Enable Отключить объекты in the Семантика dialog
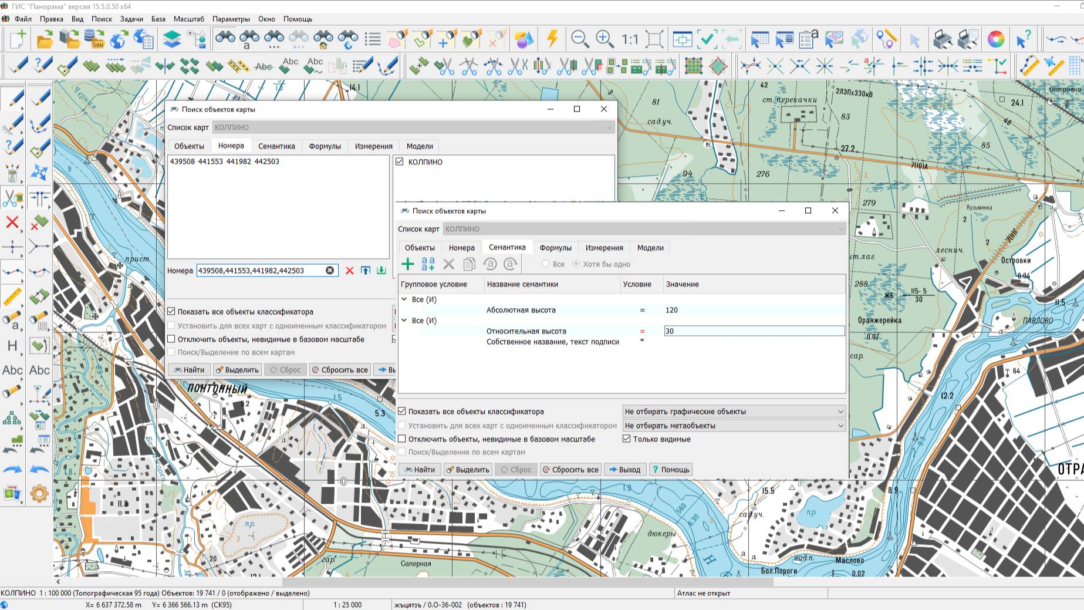The height and width of the screenshot is (610, 1084). pos(402,439)
